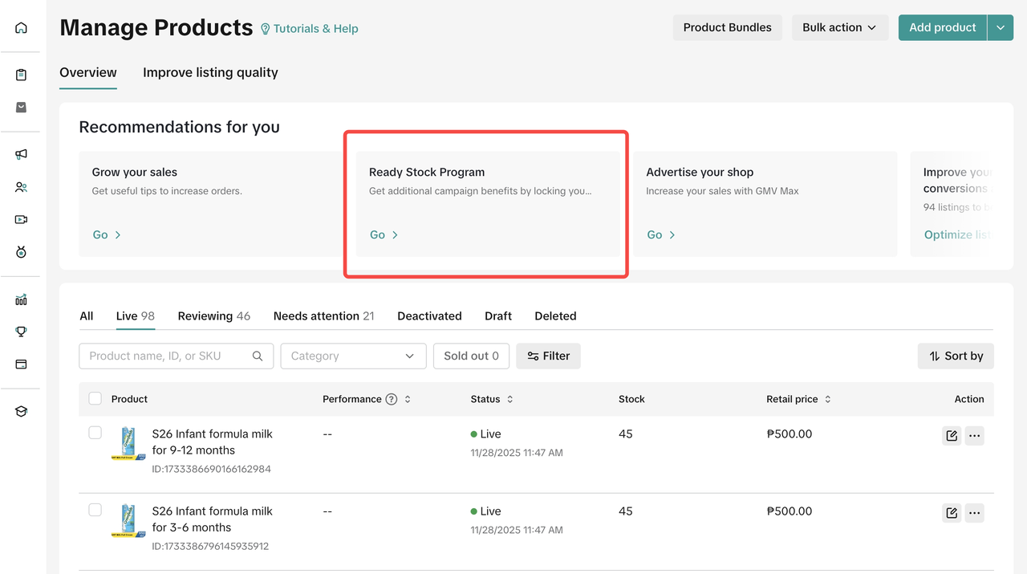Open the Bulk action dropdown
This screenshot has height=574, width=1027.
tap(839, 27)
